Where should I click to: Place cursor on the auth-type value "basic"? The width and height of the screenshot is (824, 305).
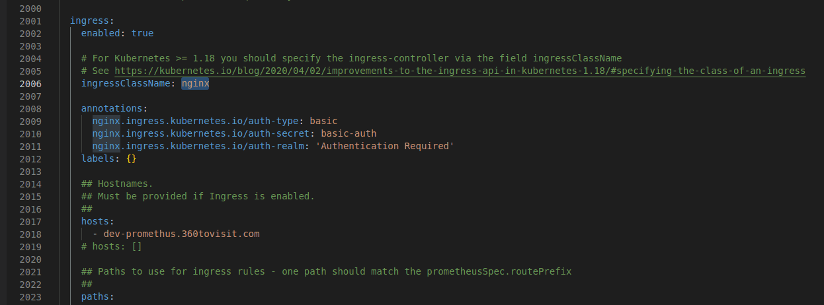pyautogui.click(x=323, y=121)
